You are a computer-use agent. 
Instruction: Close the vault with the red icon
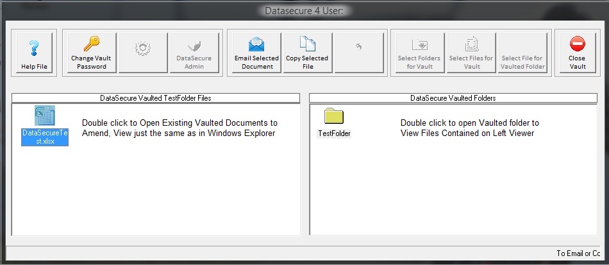tap(577, 53)
